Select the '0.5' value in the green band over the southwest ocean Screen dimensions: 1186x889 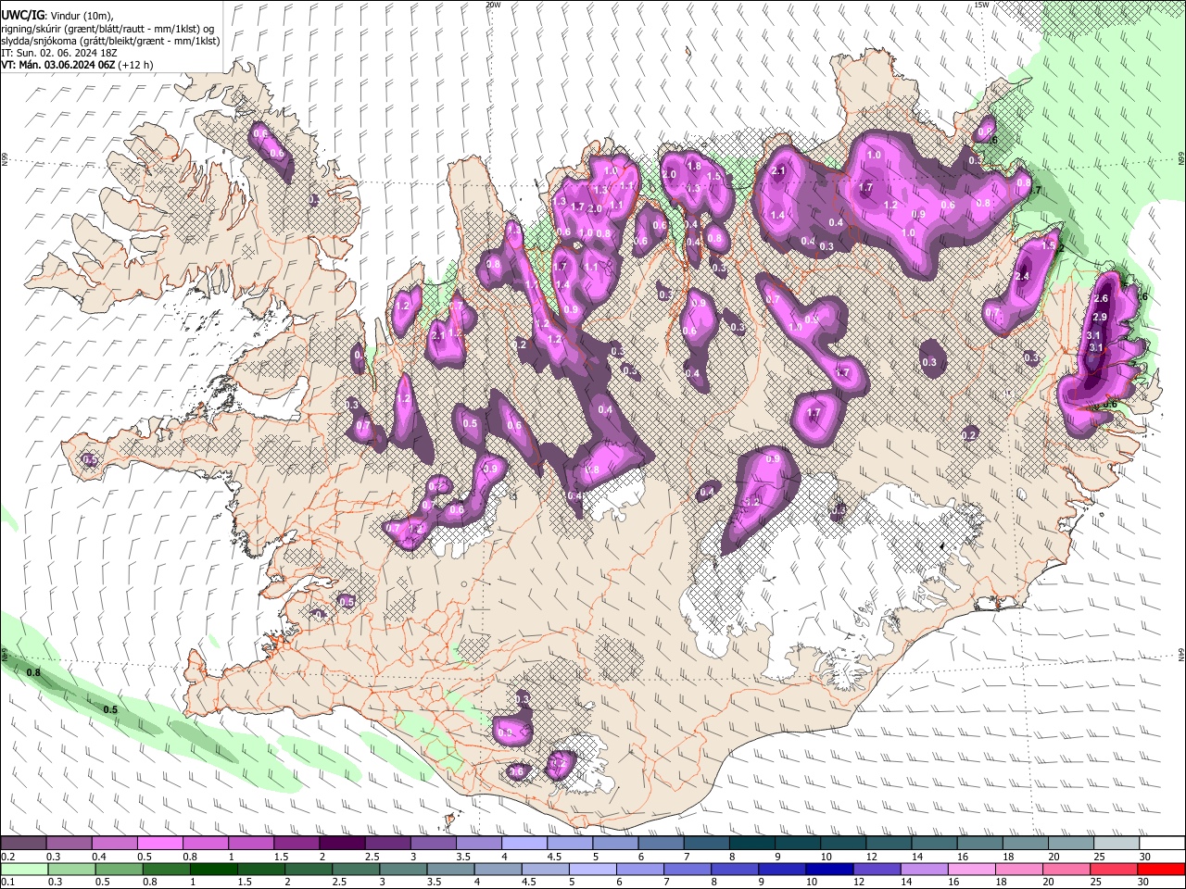pos(110,709)
